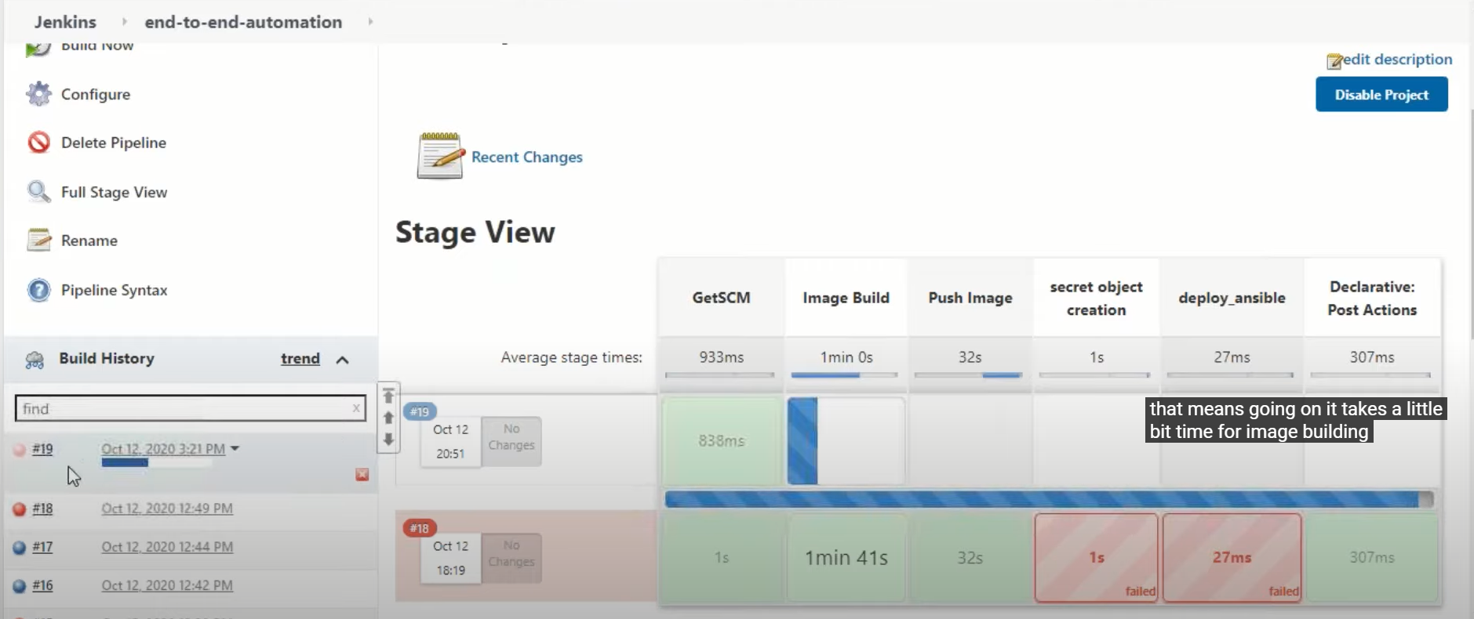Click No Changes box for build #19
This screenshot has height=619, width=1474.
[511, 441]
